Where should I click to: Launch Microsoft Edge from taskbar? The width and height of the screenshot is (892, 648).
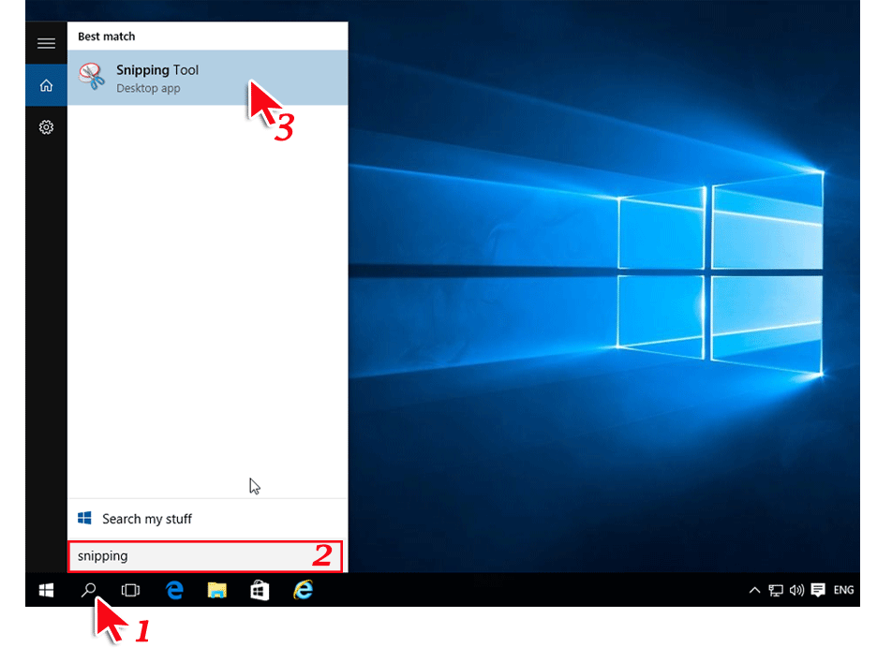(x=174, y=590)
